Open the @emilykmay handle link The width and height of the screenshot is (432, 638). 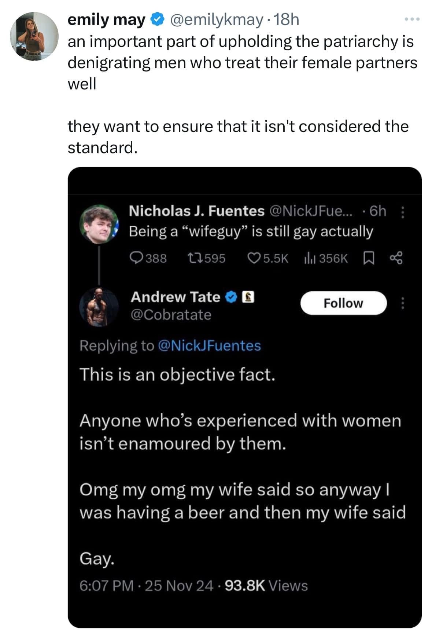tap(216, 20)
